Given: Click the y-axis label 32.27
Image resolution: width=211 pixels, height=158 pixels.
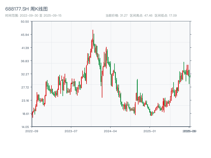Looking at the screenshot, I should (x=25, y=74).
